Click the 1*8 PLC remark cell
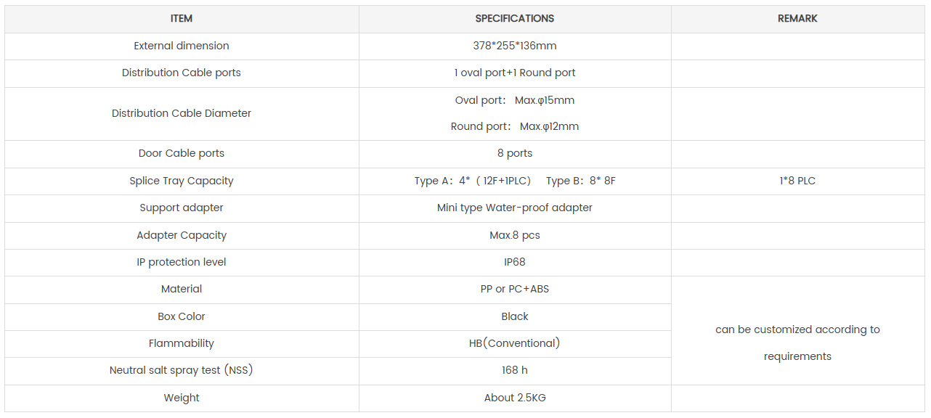931x418 pixels. click(x=797, y=181)
